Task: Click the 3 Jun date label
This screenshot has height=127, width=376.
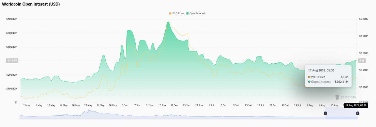Action: pyautogui.click(x=125, y=106)
